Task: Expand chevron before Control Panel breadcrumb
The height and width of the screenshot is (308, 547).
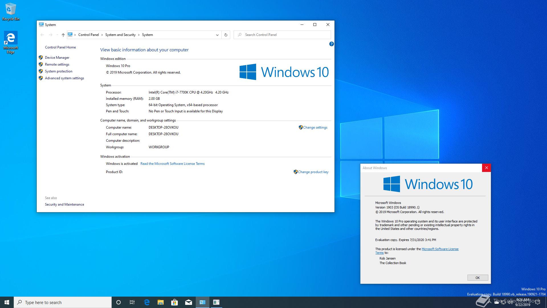Action: [x=75, y=35]
